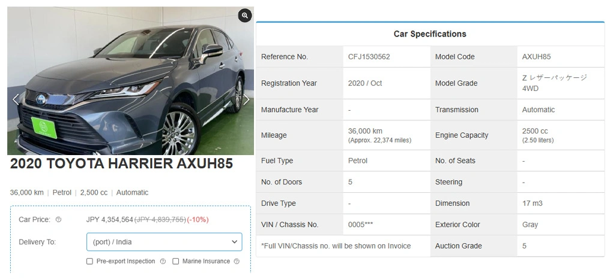Click help icon next to Pre-export Inspection
616x279 pixels.
click(x=163, y=262)
